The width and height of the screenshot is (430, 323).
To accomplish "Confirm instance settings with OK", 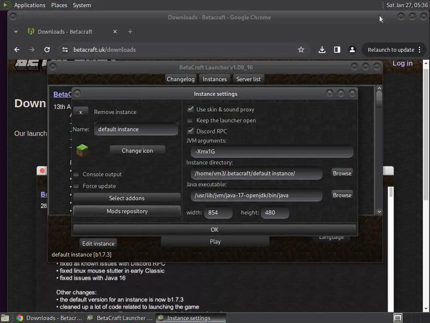I will coord(215,230).
